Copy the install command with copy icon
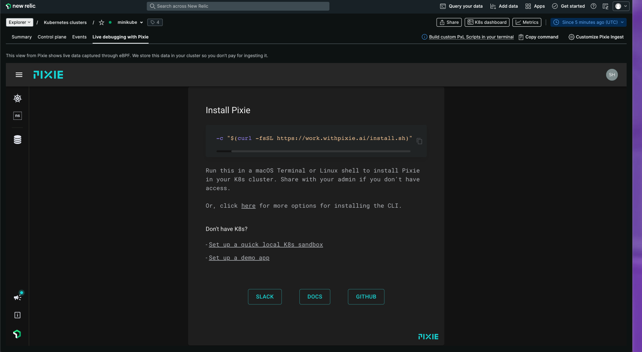The image size is (642, 352). pos(419,141)
